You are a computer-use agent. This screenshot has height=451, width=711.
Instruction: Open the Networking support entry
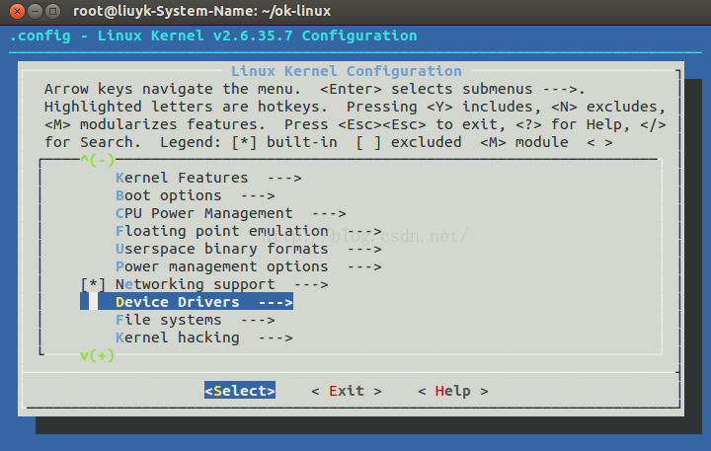pyautogui.click(x=222, y=284)
